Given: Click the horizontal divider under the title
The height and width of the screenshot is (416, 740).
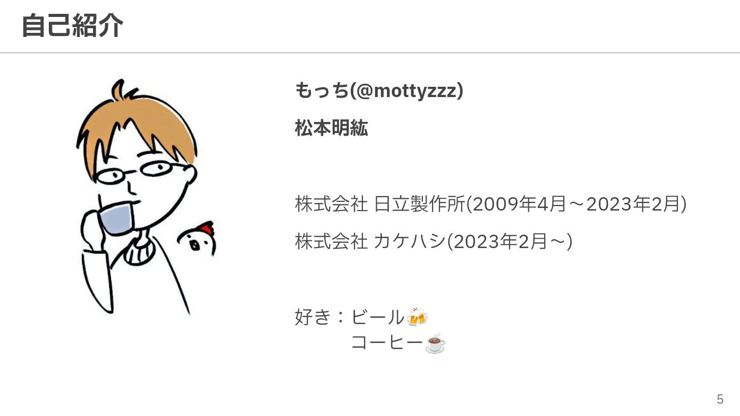Looking at the screenshot, I should pyautogui.click(x=370, y=53).
